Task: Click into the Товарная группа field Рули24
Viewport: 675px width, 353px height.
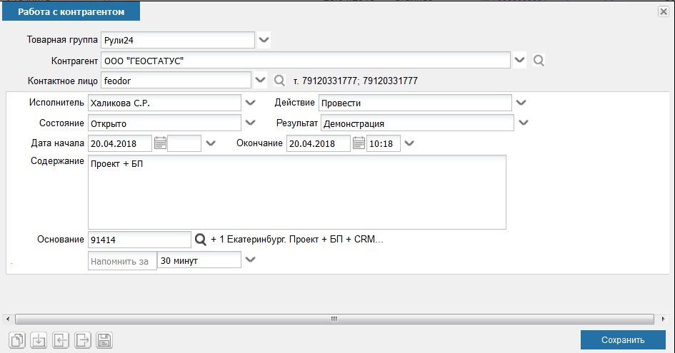Action: 178,40
